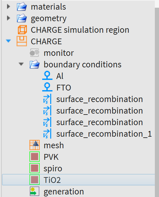Image resolution: width=159 pixels, height=197 pixels.
Task: Click the gray monitor icon
Action: click(x=35, y=53)
